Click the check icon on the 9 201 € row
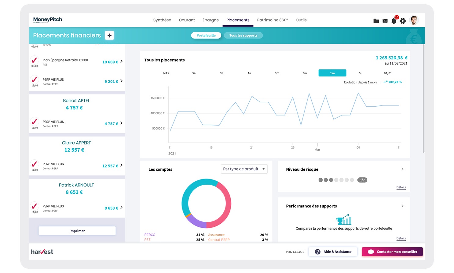The width and height of the screenshot is (454, 273). click(35, 80)
